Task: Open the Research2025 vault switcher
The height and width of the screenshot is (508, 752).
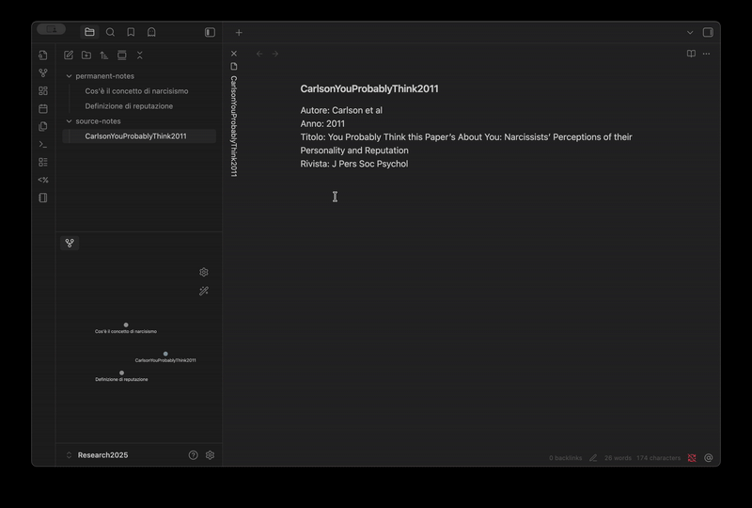Action: coord(102,455)
